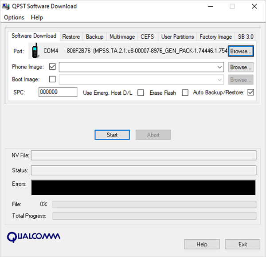This screenshot has width=266, height=257.
Task: Open the Options menu
Action: click(x=14, y=17)
